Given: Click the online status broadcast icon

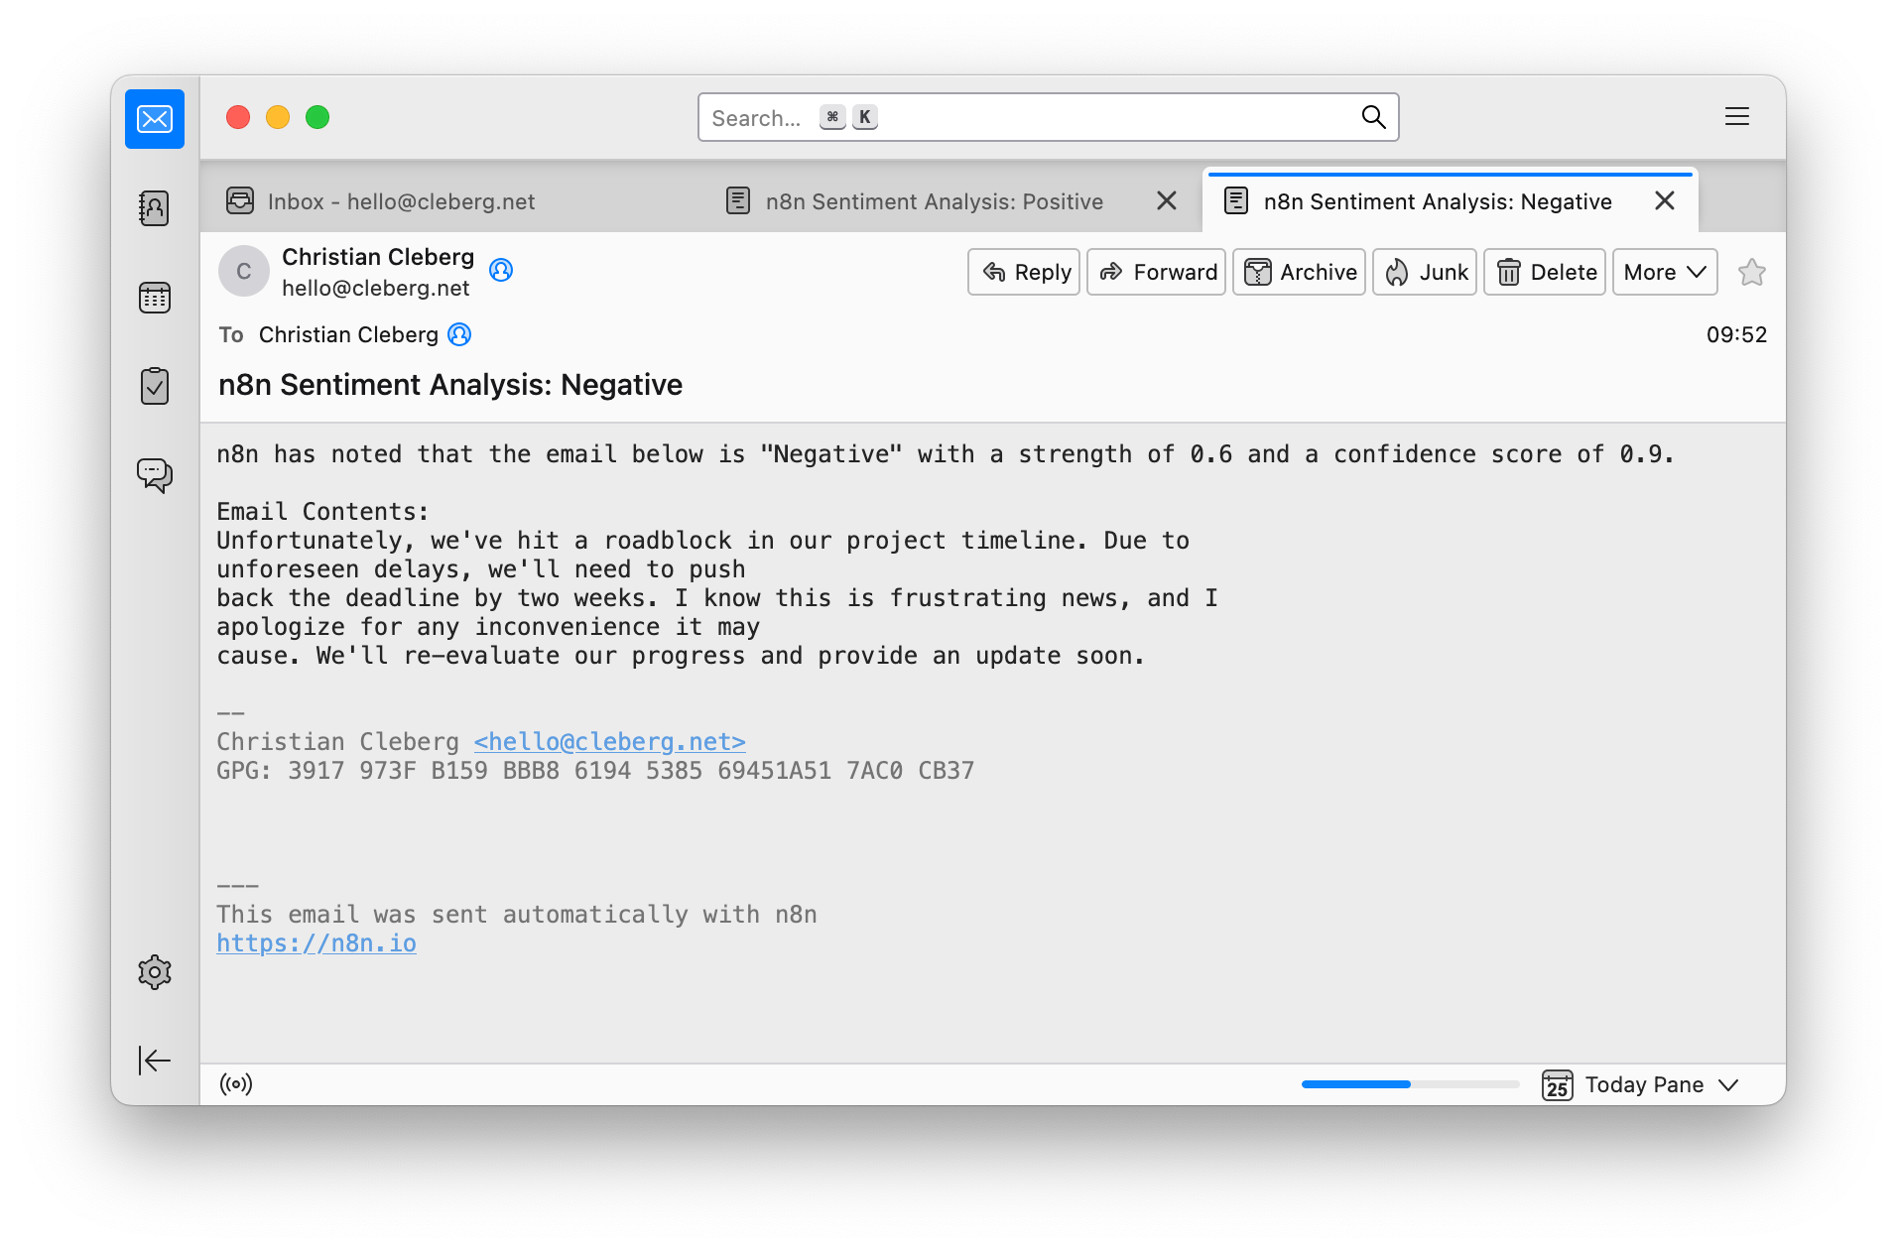Looking at the screenshot, I should (236, 1084).
